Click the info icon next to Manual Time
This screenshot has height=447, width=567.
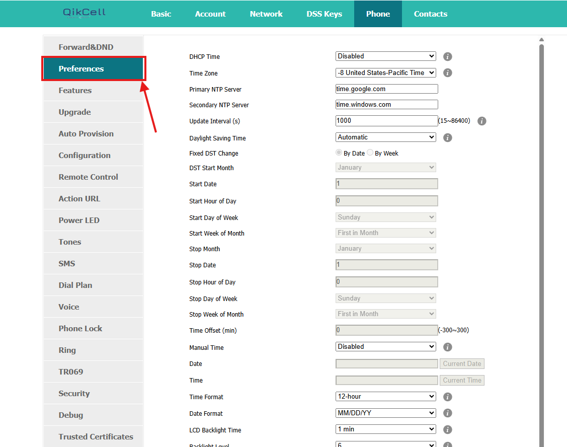447,347
